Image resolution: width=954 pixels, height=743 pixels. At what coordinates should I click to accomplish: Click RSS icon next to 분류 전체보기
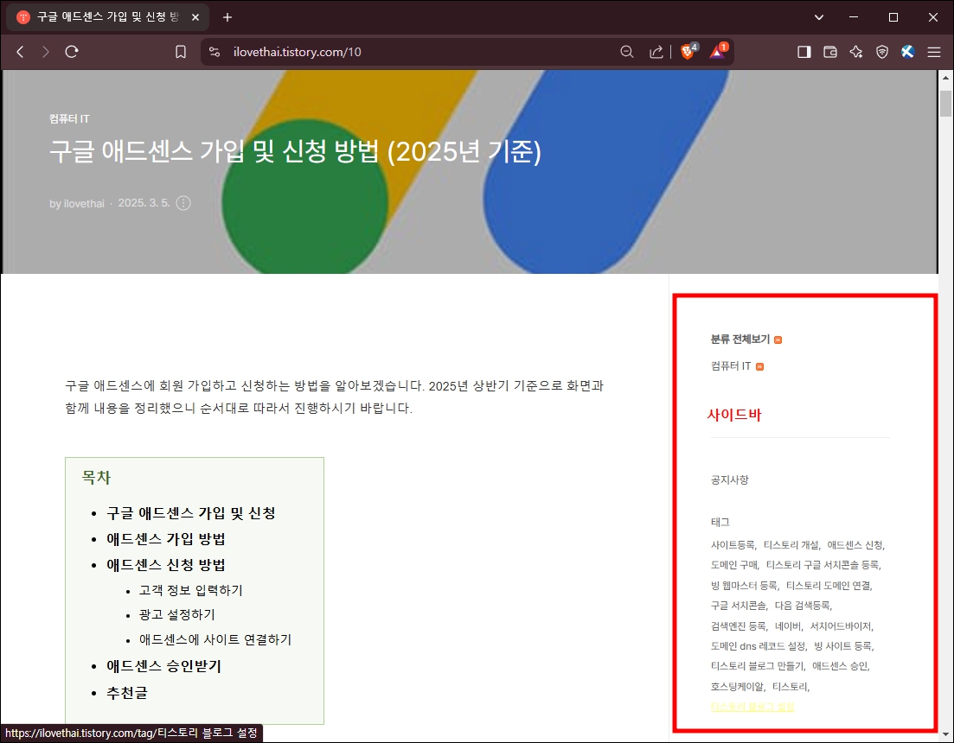tap(778, 340)
